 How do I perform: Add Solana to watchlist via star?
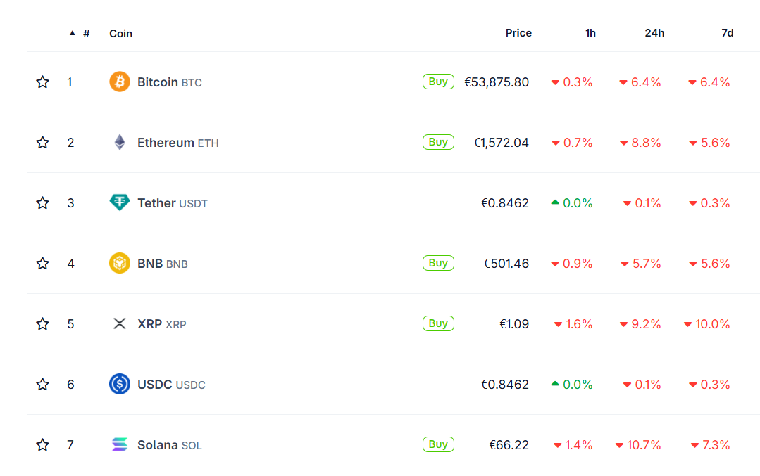pyautogui.click(x=43, y=445)
